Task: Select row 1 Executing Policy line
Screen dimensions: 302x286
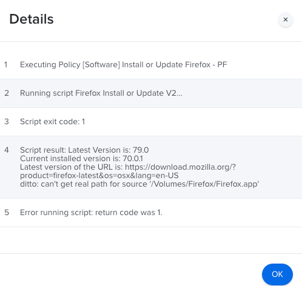Action: pyautogui.click(x=151, y=65)
